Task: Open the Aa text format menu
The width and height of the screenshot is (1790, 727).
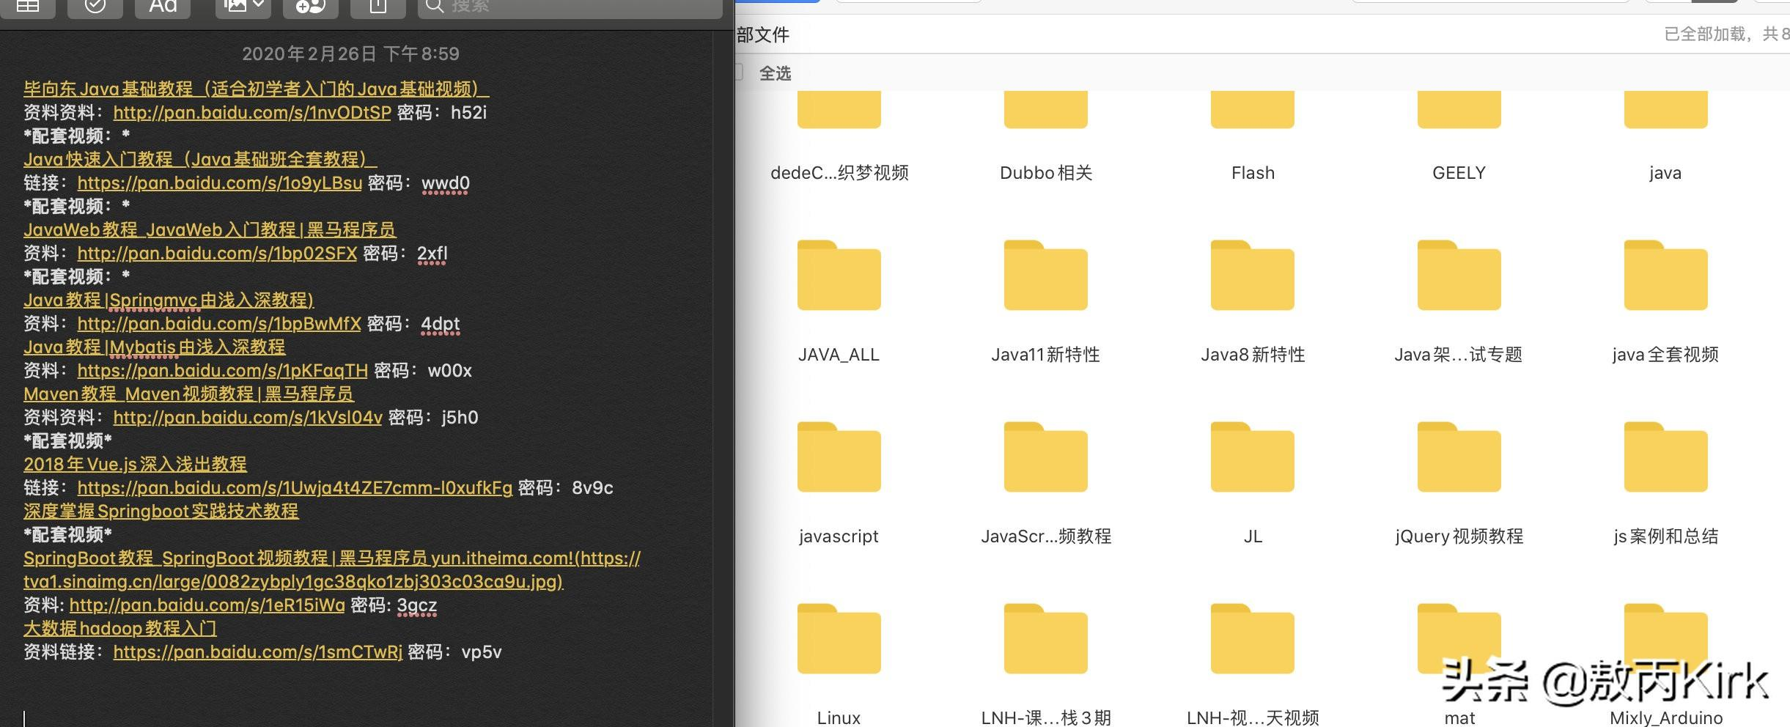Action: pos(163,7)
